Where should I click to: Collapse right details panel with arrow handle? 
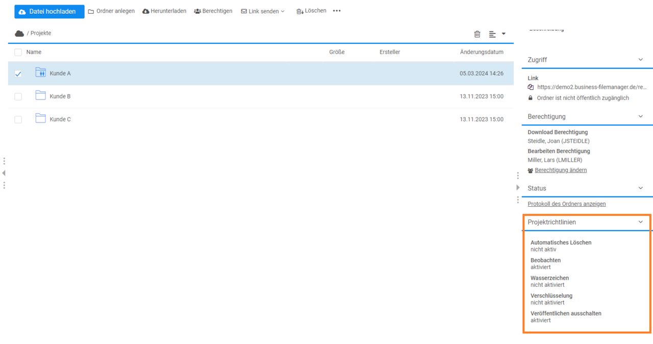tap(518, 187)
